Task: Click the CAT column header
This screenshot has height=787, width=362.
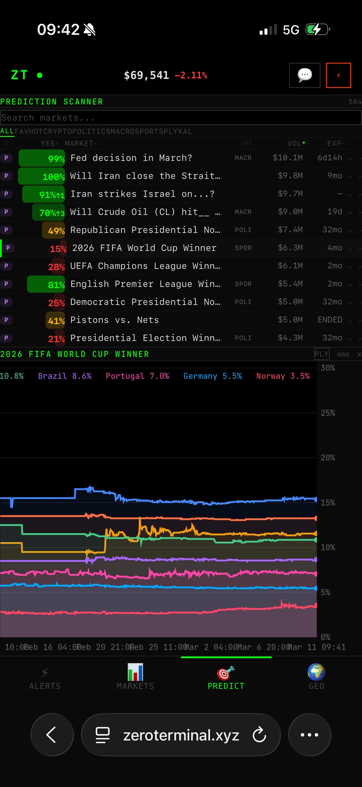Action: 246,143
